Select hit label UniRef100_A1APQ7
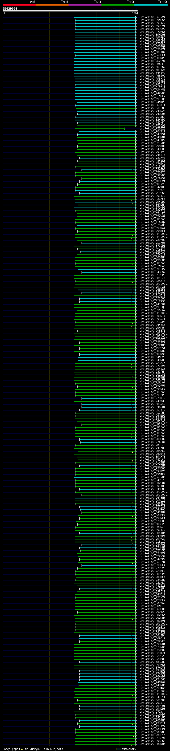170x751 pixels. pyautogui.click(x=152, y=222)
